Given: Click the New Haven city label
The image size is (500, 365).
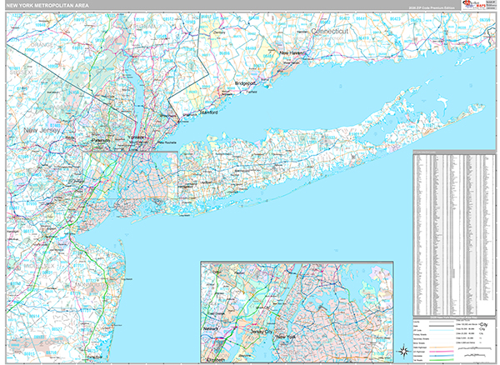Looking at the screenshot, I should [x=292, y=53].
